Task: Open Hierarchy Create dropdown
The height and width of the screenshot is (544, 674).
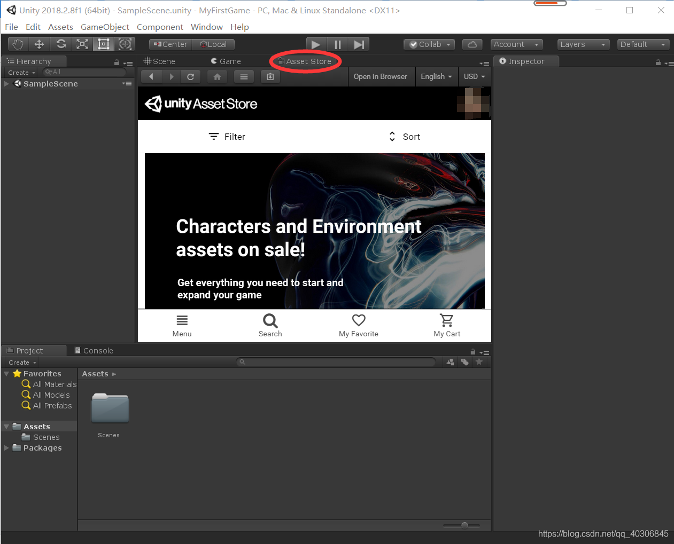Action: tap(21, 73)
